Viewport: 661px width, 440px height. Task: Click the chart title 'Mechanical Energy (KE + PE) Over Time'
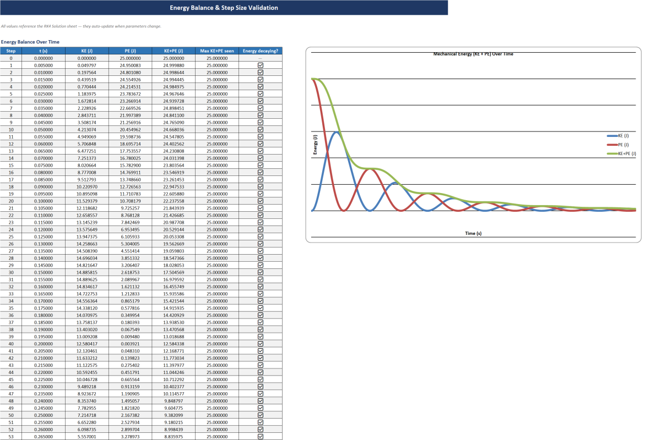coord(473,54)
